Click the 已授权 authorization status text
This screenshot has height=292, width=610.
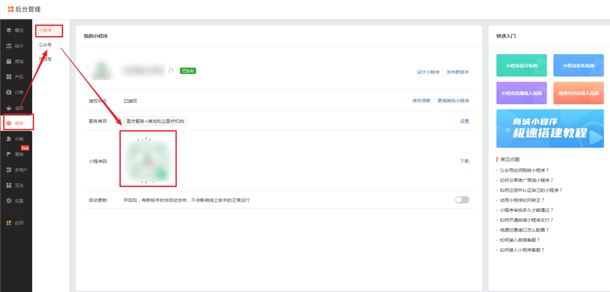pyautogui.click(x=130, y=101)
